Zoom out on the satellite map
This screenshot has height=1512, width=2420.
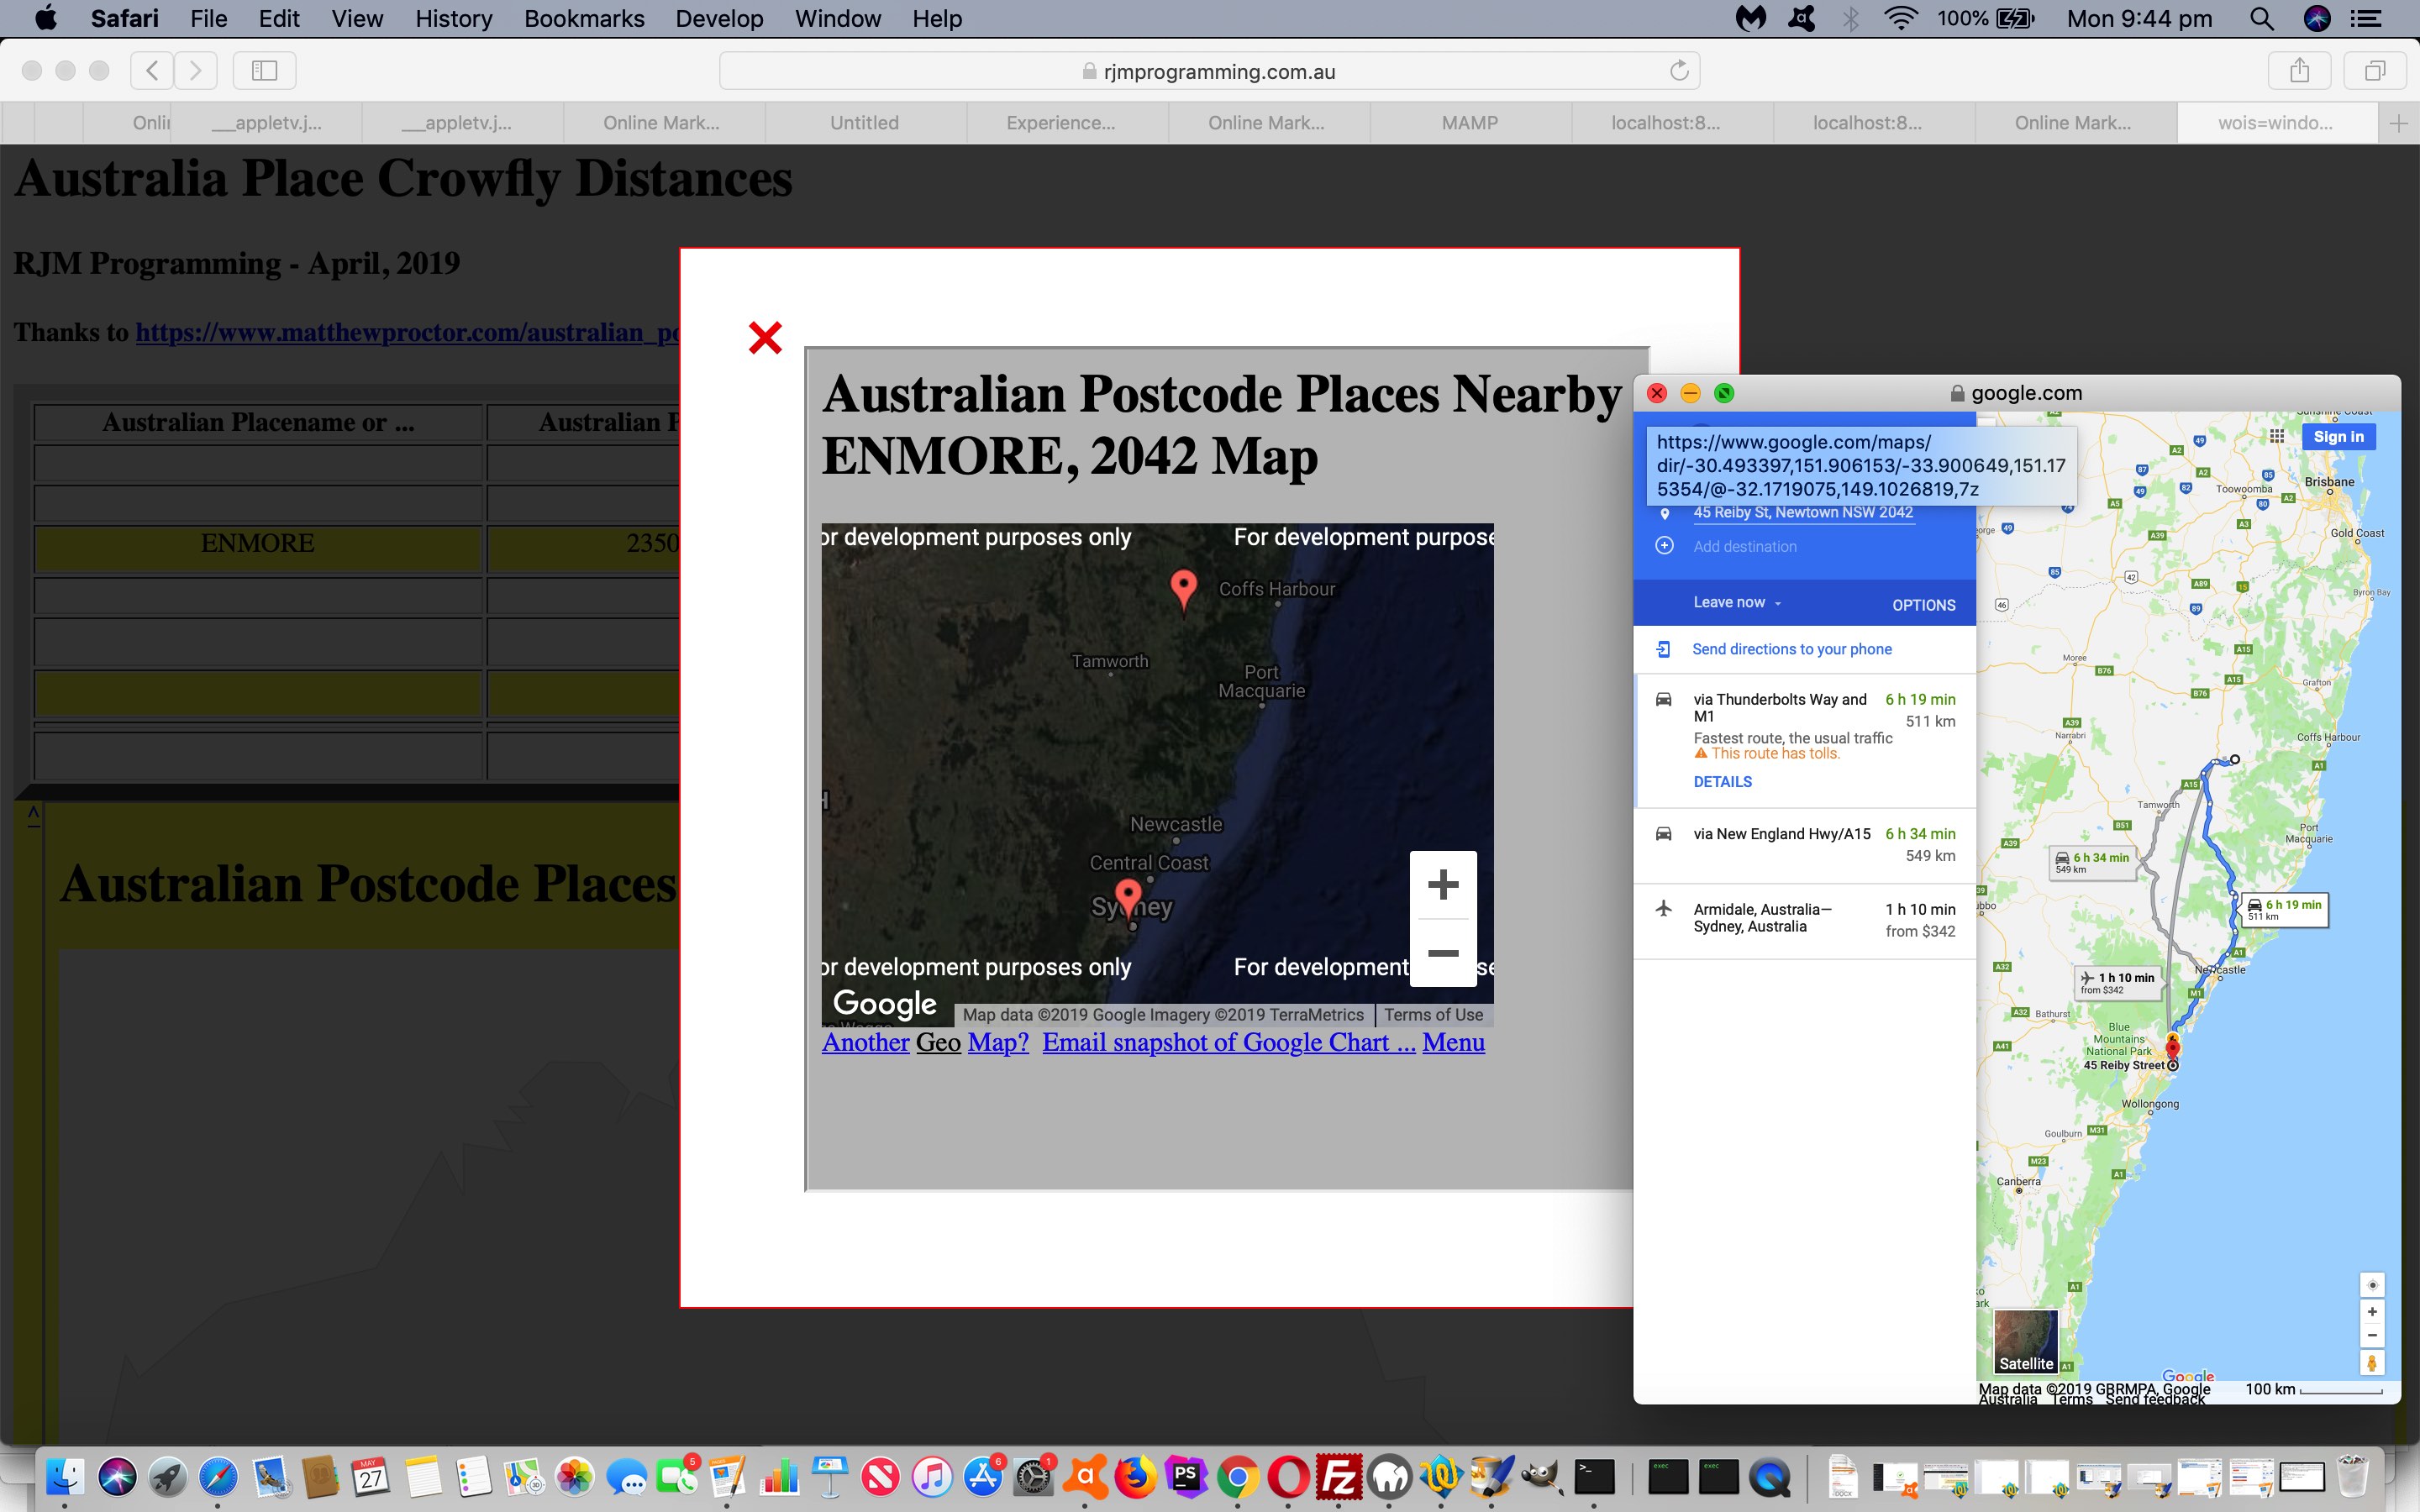(x=1442, y=953)
